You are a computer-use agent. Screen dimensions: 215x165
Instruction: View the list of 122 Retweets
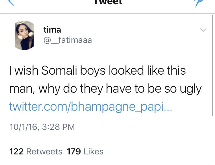36,151
